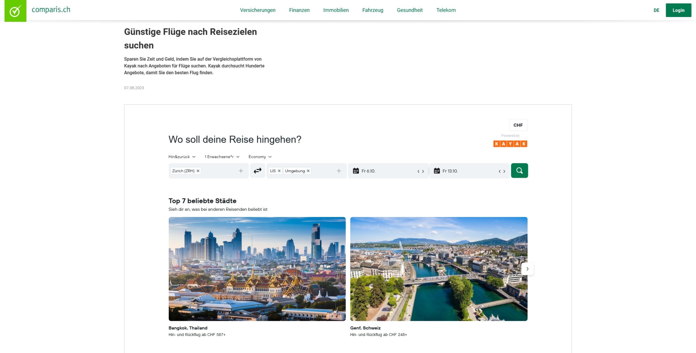
Task: Expand the 1 Erwachsene*r passengers dropdown
Action: click(222, 157)
